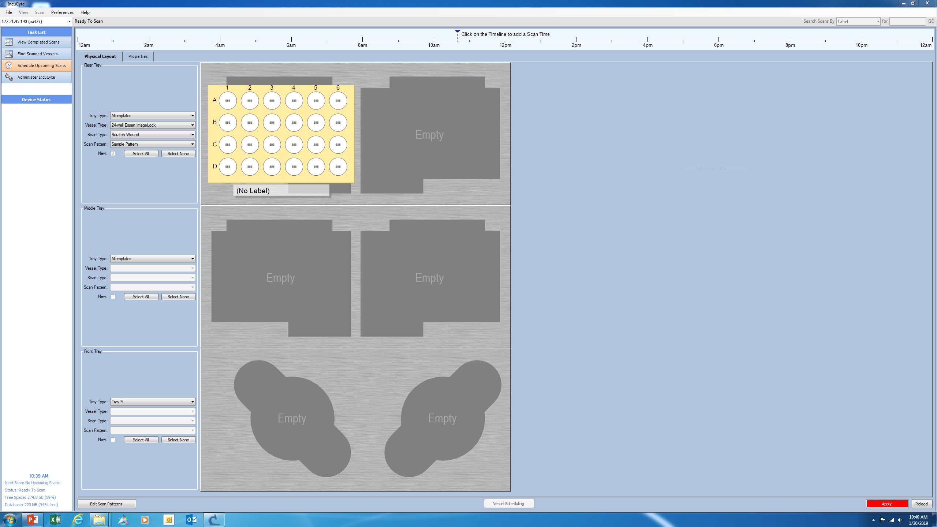Open PowerPoint from the taskbar

click(x=32, y=519)
